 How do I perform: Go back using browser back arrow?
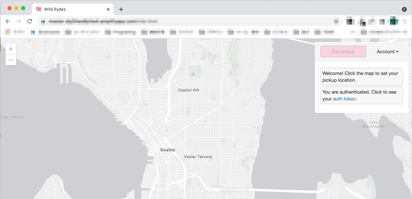8,21
